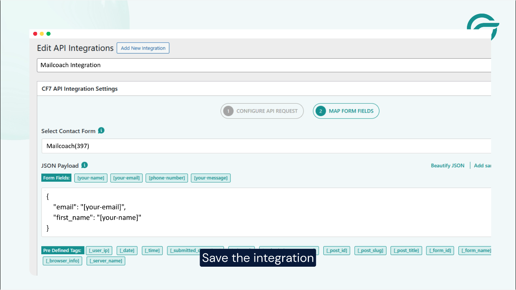Insert the [phone-number] form field tag
The image size is (516, 290).
pyautogui.click(x=167, y=178)
